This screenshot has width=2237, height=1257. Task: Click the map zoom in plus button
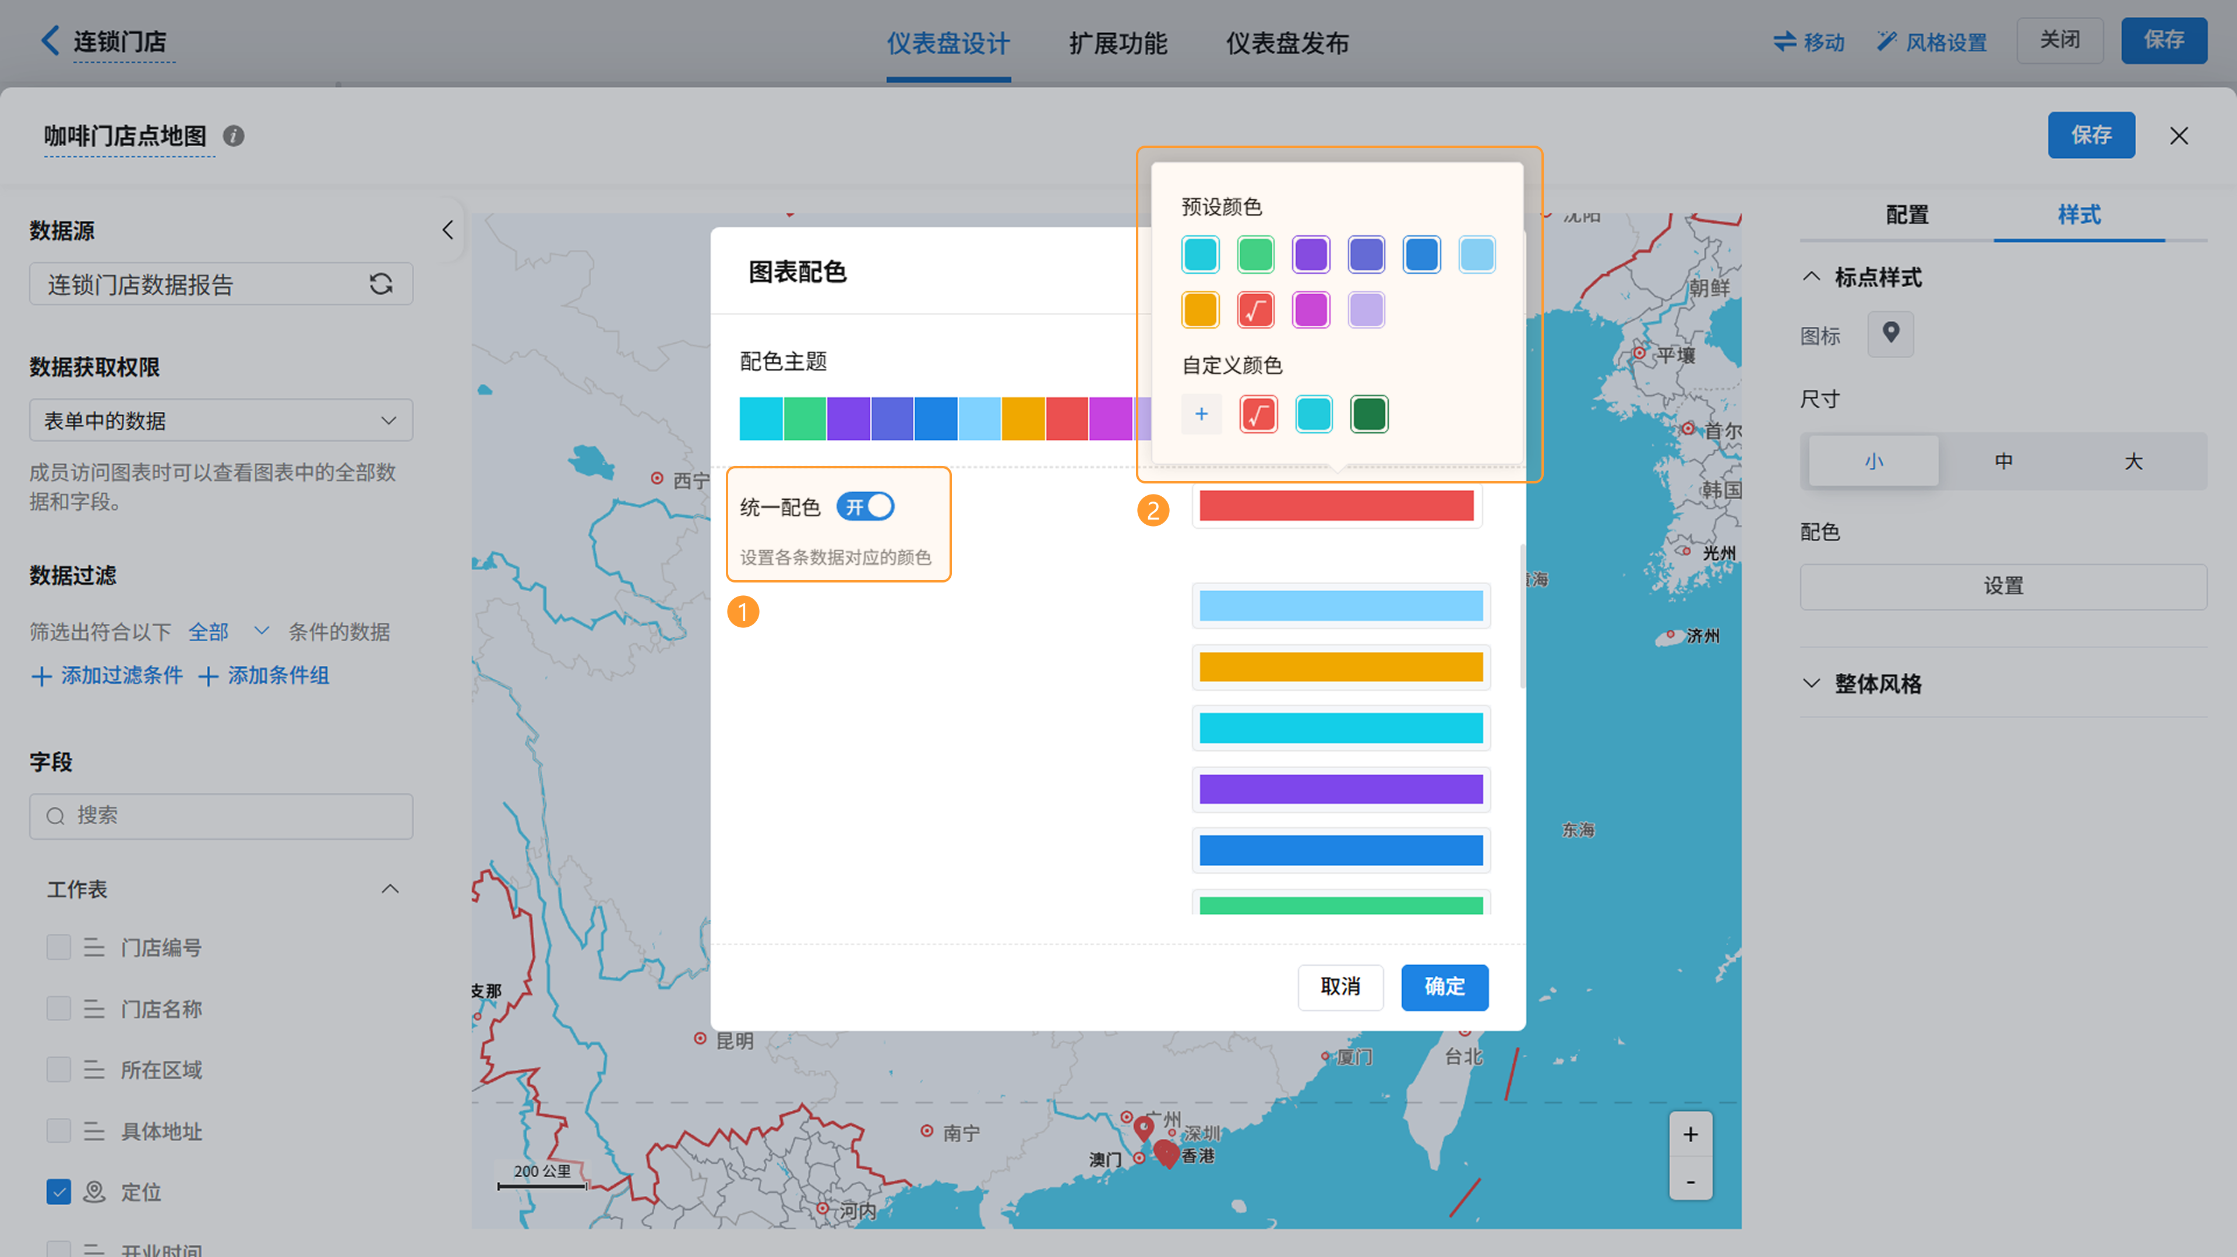click(x=1690, y=1134)
